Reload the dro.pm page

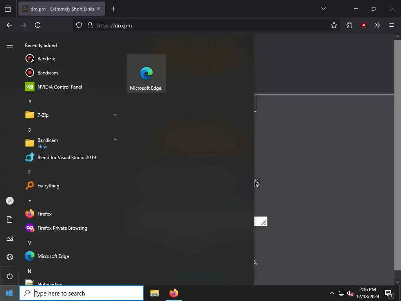[38, 25]
